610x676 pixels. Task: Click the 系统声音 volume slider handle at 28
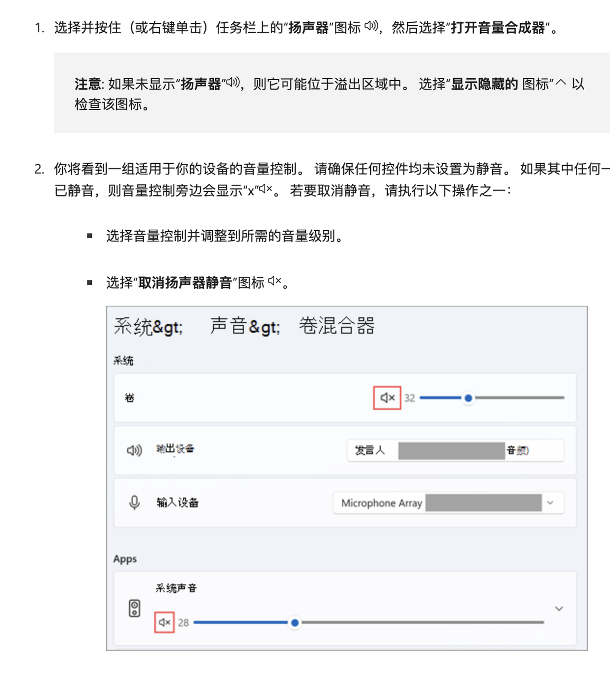pos(295,623)
